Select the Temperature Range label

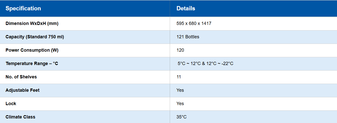(32, 64)
